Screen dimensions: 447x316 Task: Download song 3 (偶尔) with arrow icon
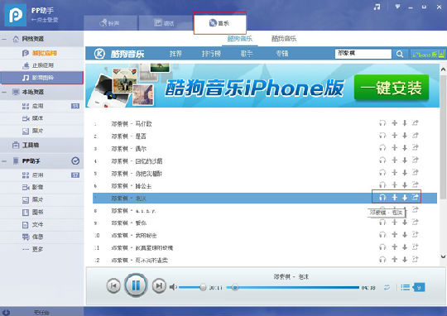pos(405,148)
